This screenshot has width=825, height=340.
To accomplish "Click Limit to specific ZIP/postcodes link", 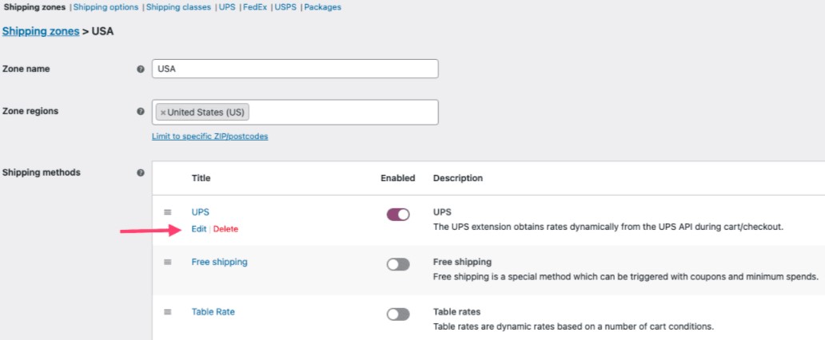I will click(x=209, y=136).
